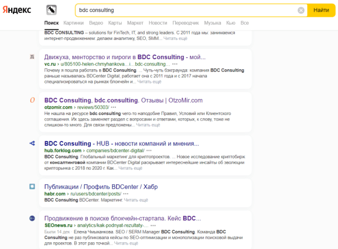The height and width of the screenshot is (249, 338).
Task: Switch to the Картинки tab
Action: 74,23
